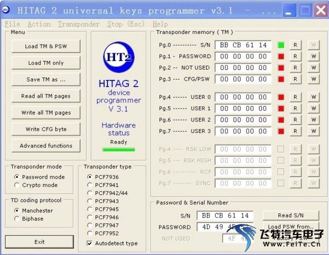Click Write CFG byte button
Viewport: 329px width, 255px height.
click(x=46, y=129)
